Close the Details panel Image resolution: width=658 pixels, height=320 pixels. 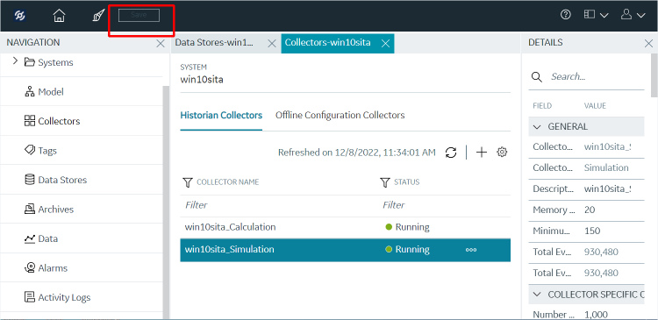648,43
